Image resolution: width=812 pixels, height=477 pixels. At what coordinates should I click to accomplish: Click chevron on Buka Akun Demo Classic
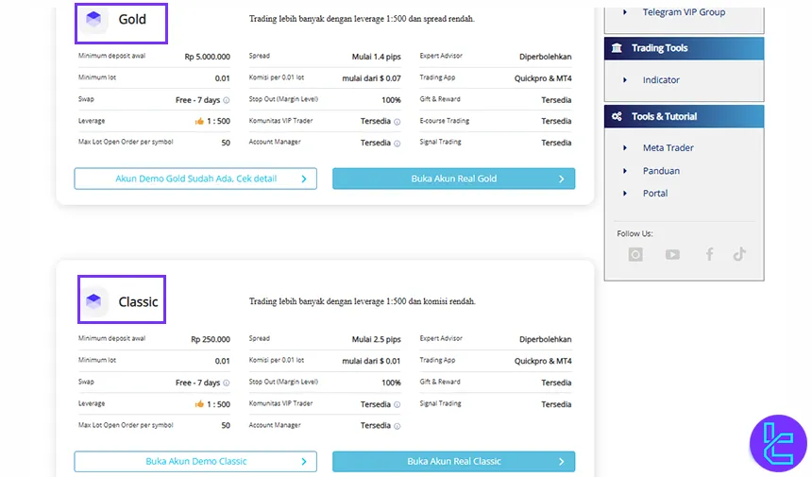pos(304,462)
